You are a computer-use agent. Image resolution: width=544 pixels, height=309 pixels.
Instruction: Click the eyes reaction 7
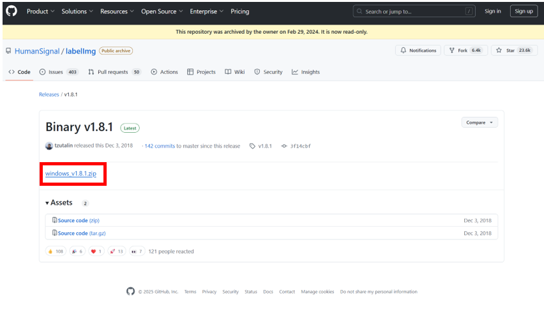point(137,251)
